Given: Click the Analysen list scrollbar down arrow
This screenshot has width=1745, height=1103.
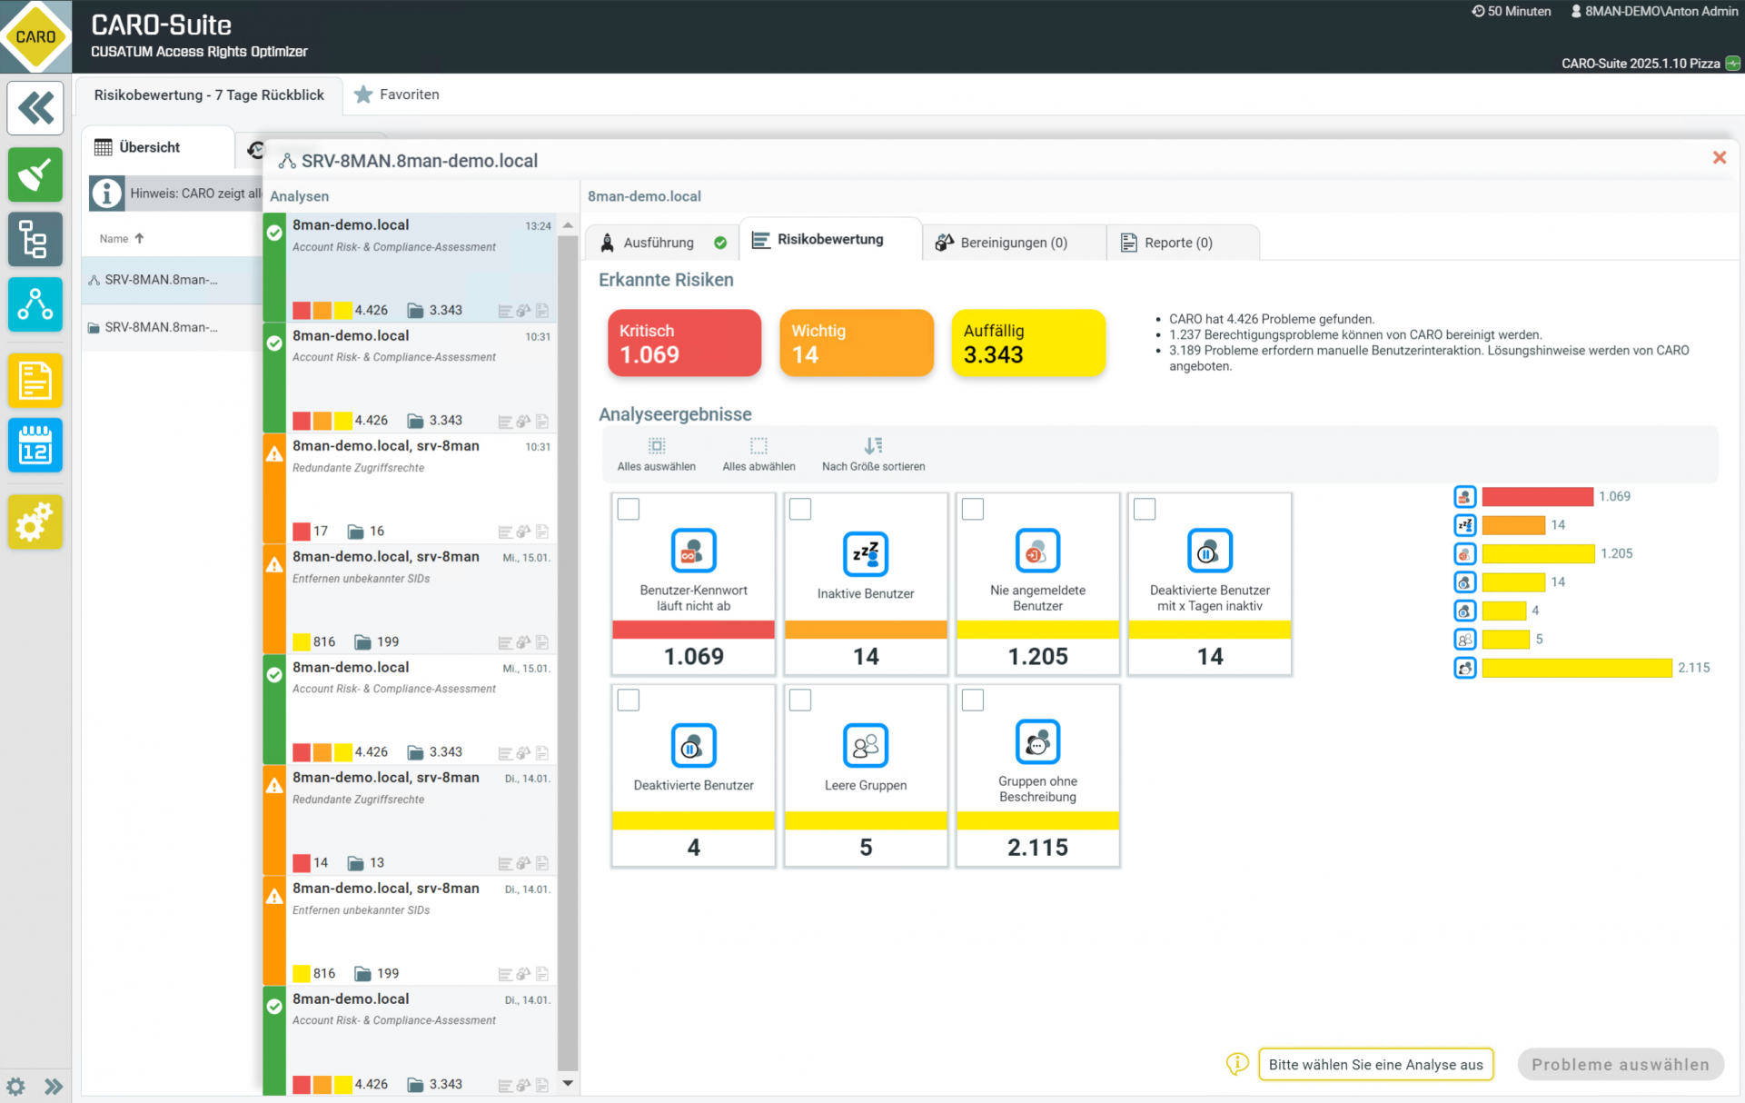Looking at the screenshot, I should (x=568, y=1083).
